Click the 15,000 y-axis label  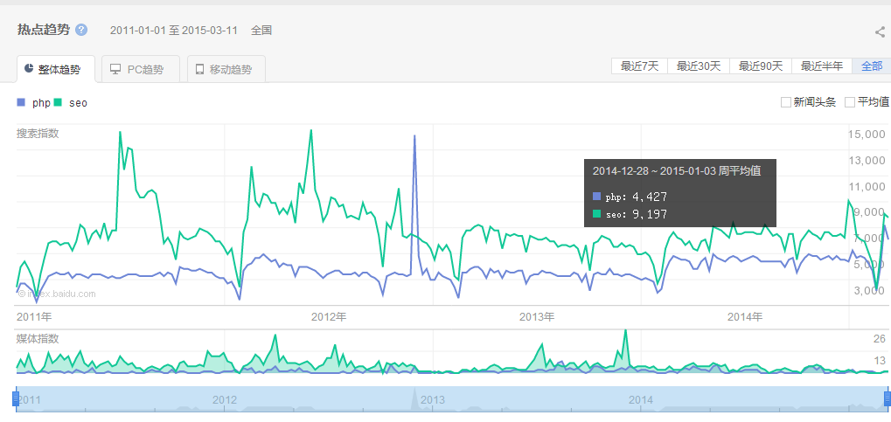pos(867,134)
